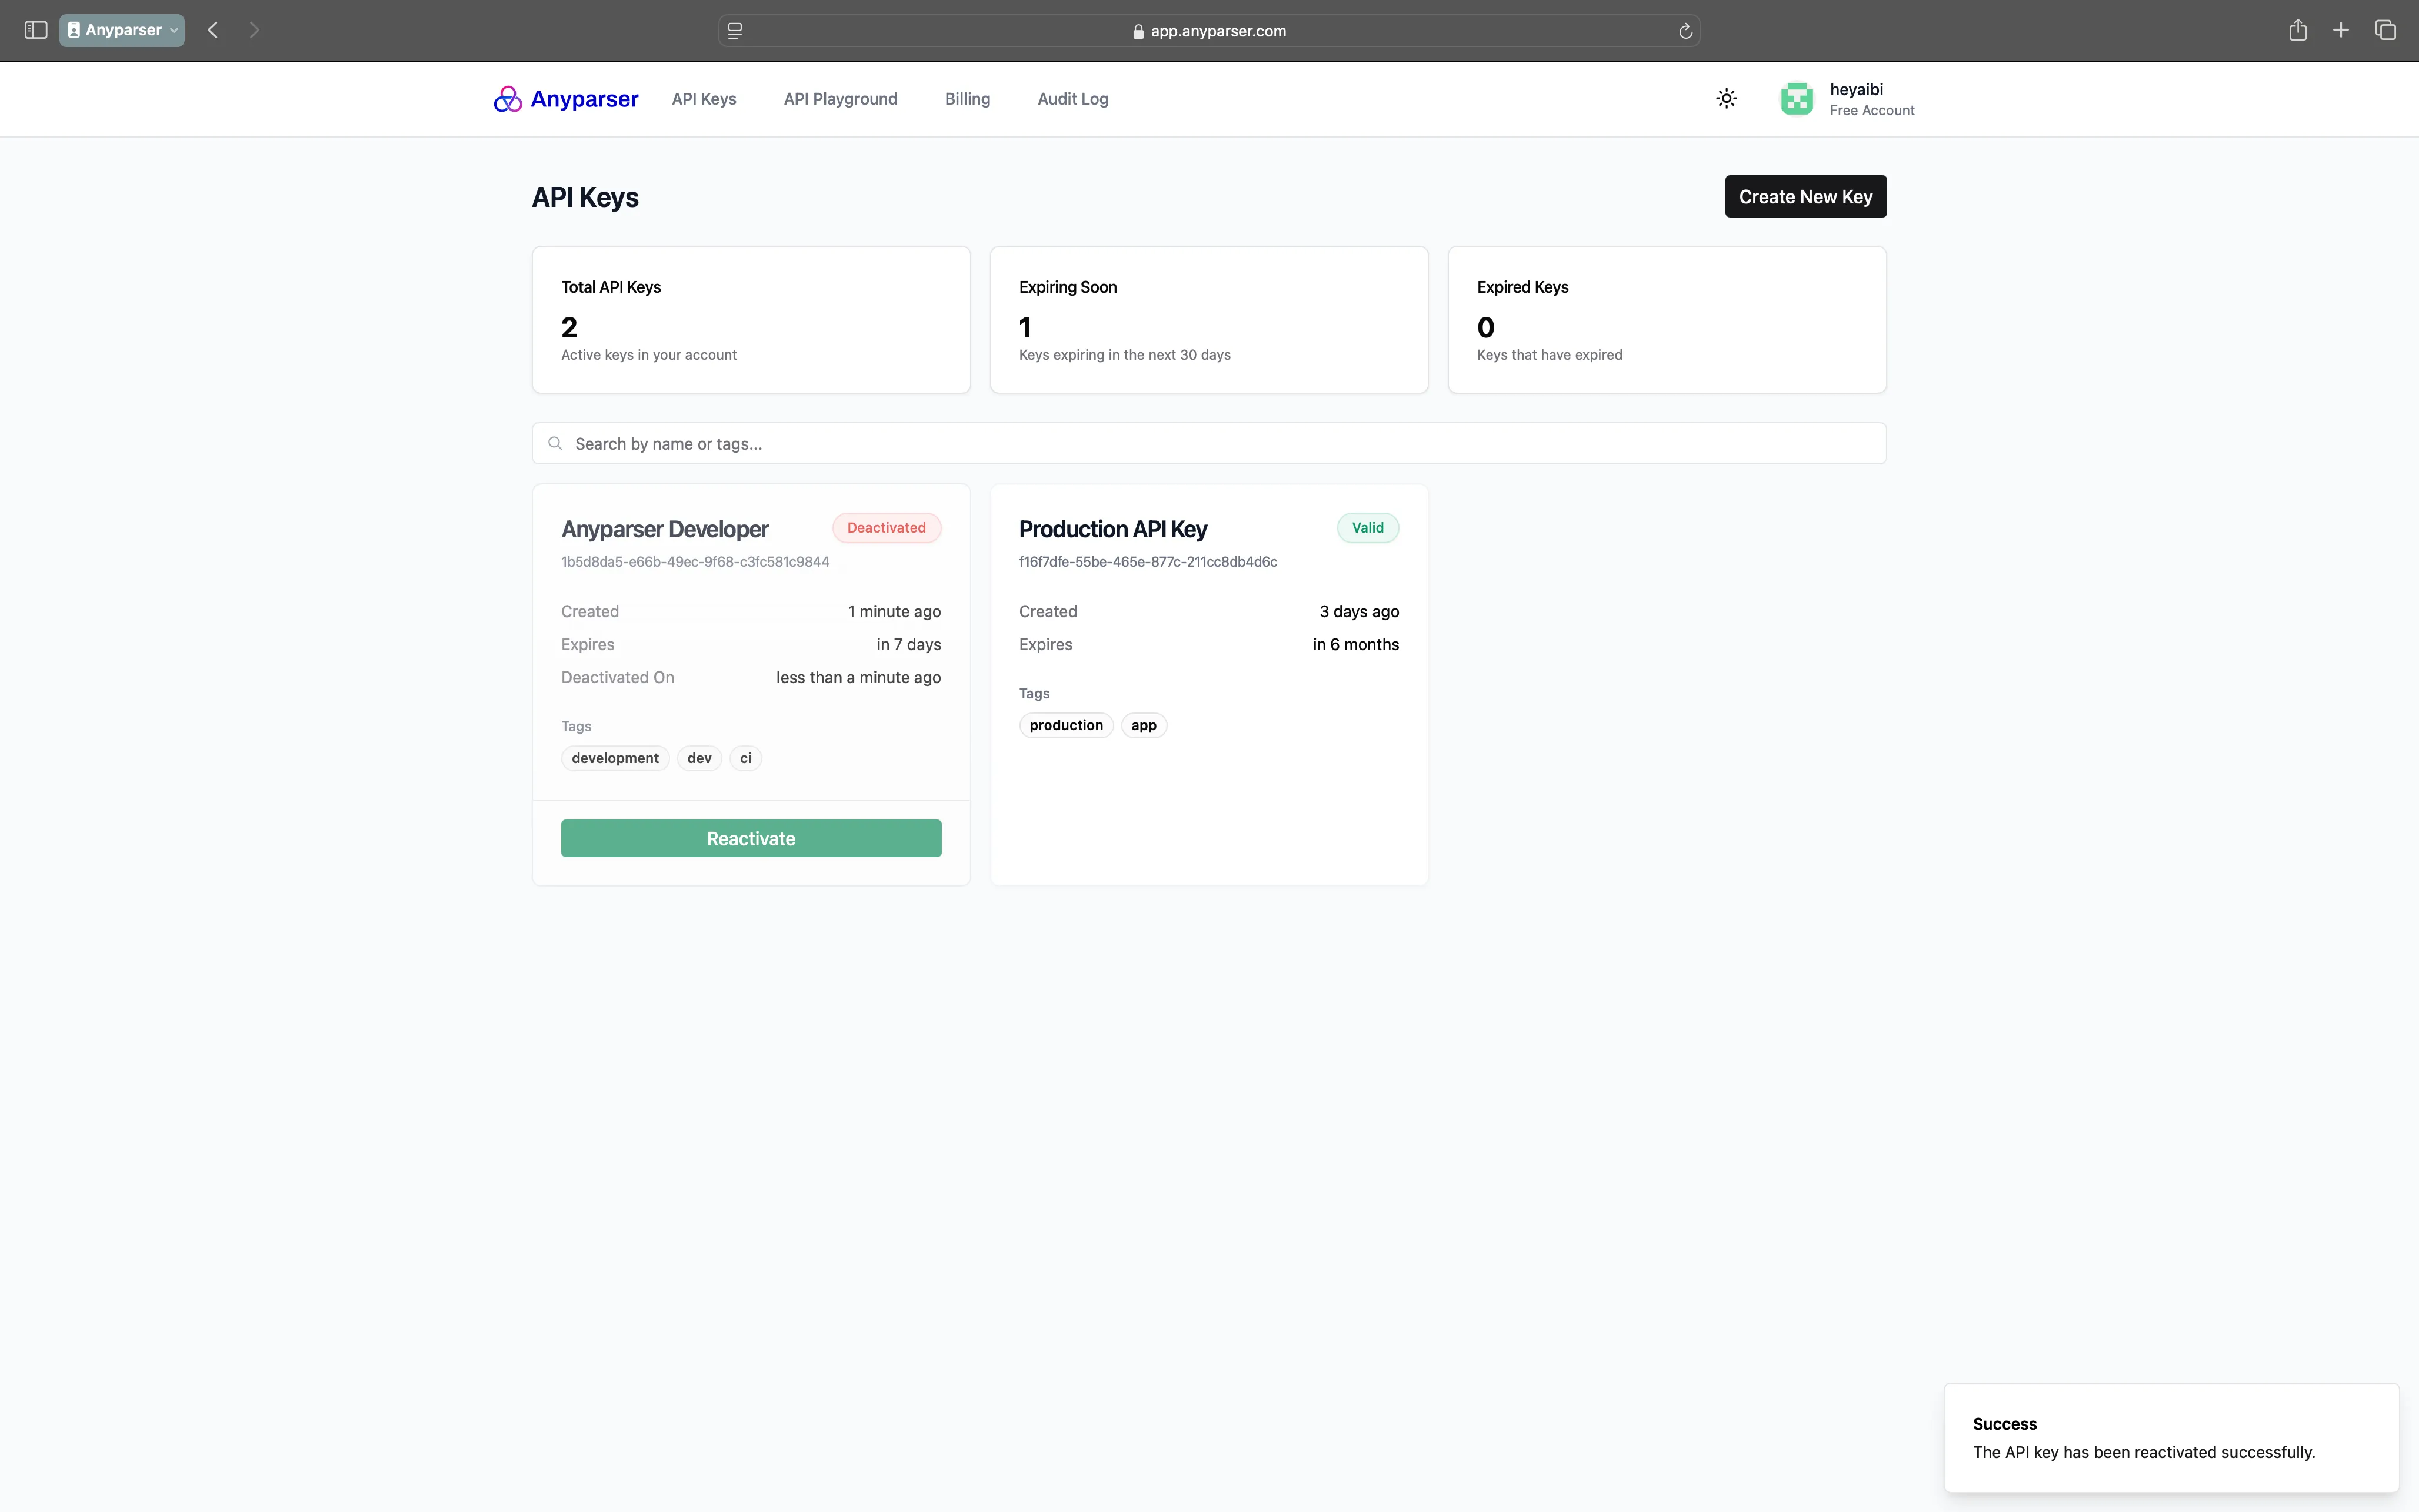Click the search by name or tags field
Viewport: 2419px width, 1512px height.
[1208, 443]
